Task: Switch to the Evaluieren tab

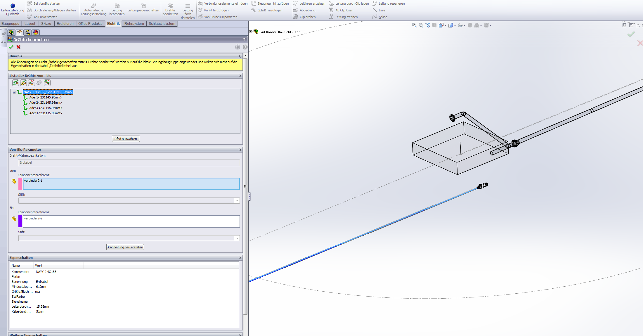Action: pos(65,24)
